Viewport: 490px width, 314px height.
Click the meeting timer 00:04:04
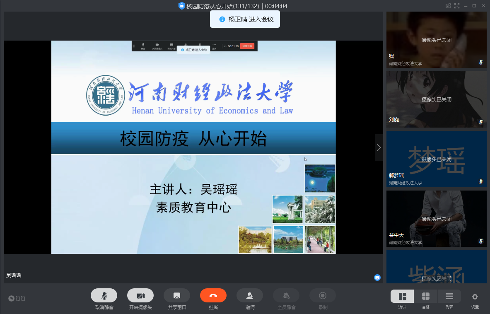[276, 6]
